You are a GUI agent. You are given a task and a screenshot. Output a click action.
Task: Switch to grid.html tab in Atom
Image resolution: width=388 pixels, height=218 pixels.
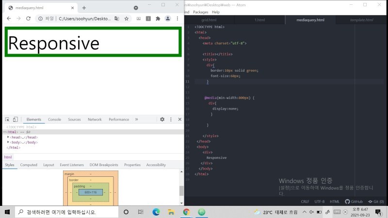pos(209,20)
